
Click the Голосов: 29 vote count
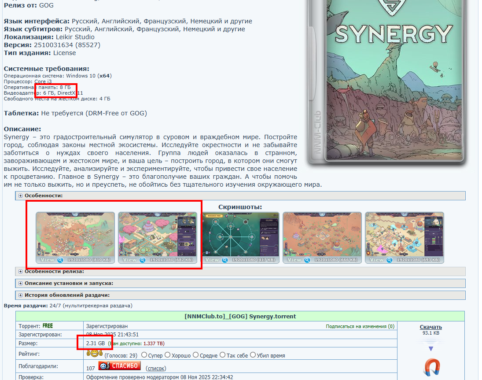[121, 356]
